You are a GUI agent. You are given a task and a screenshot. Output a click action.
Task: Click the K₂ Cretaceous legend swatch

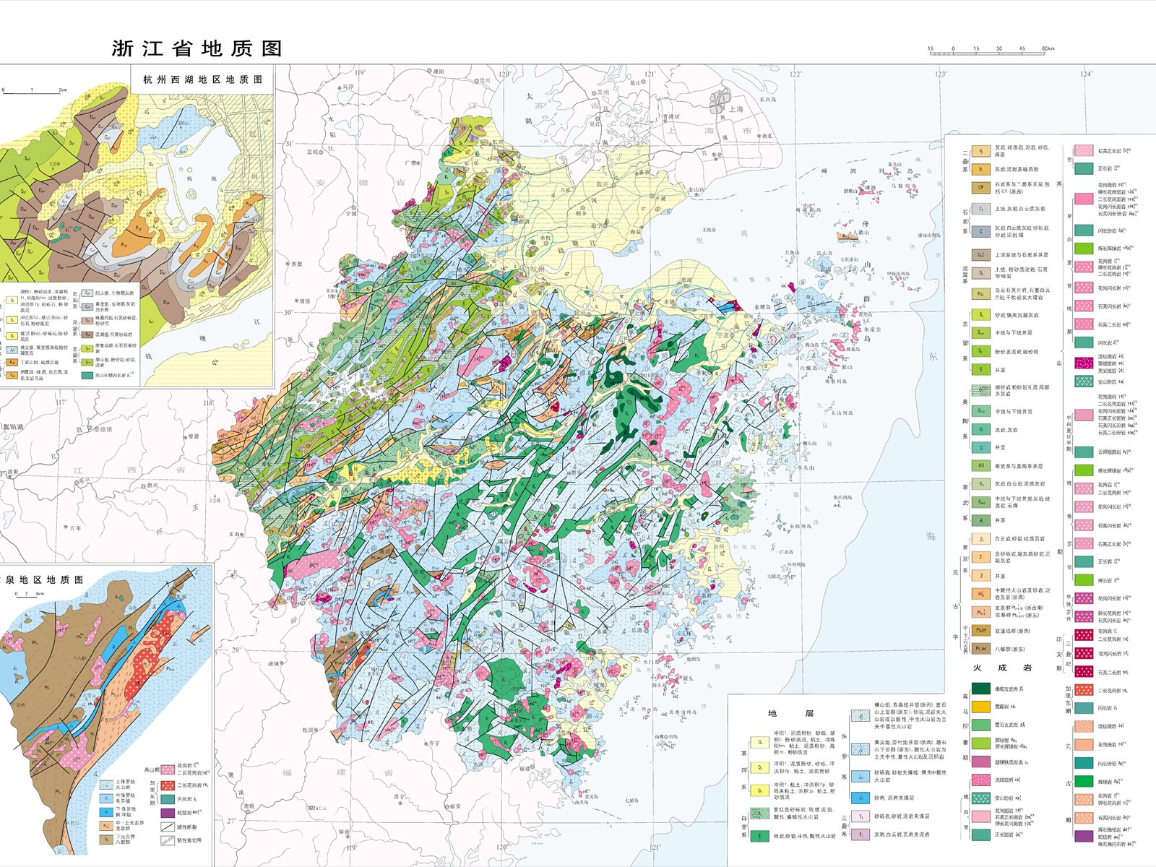[x=759, y=813]
